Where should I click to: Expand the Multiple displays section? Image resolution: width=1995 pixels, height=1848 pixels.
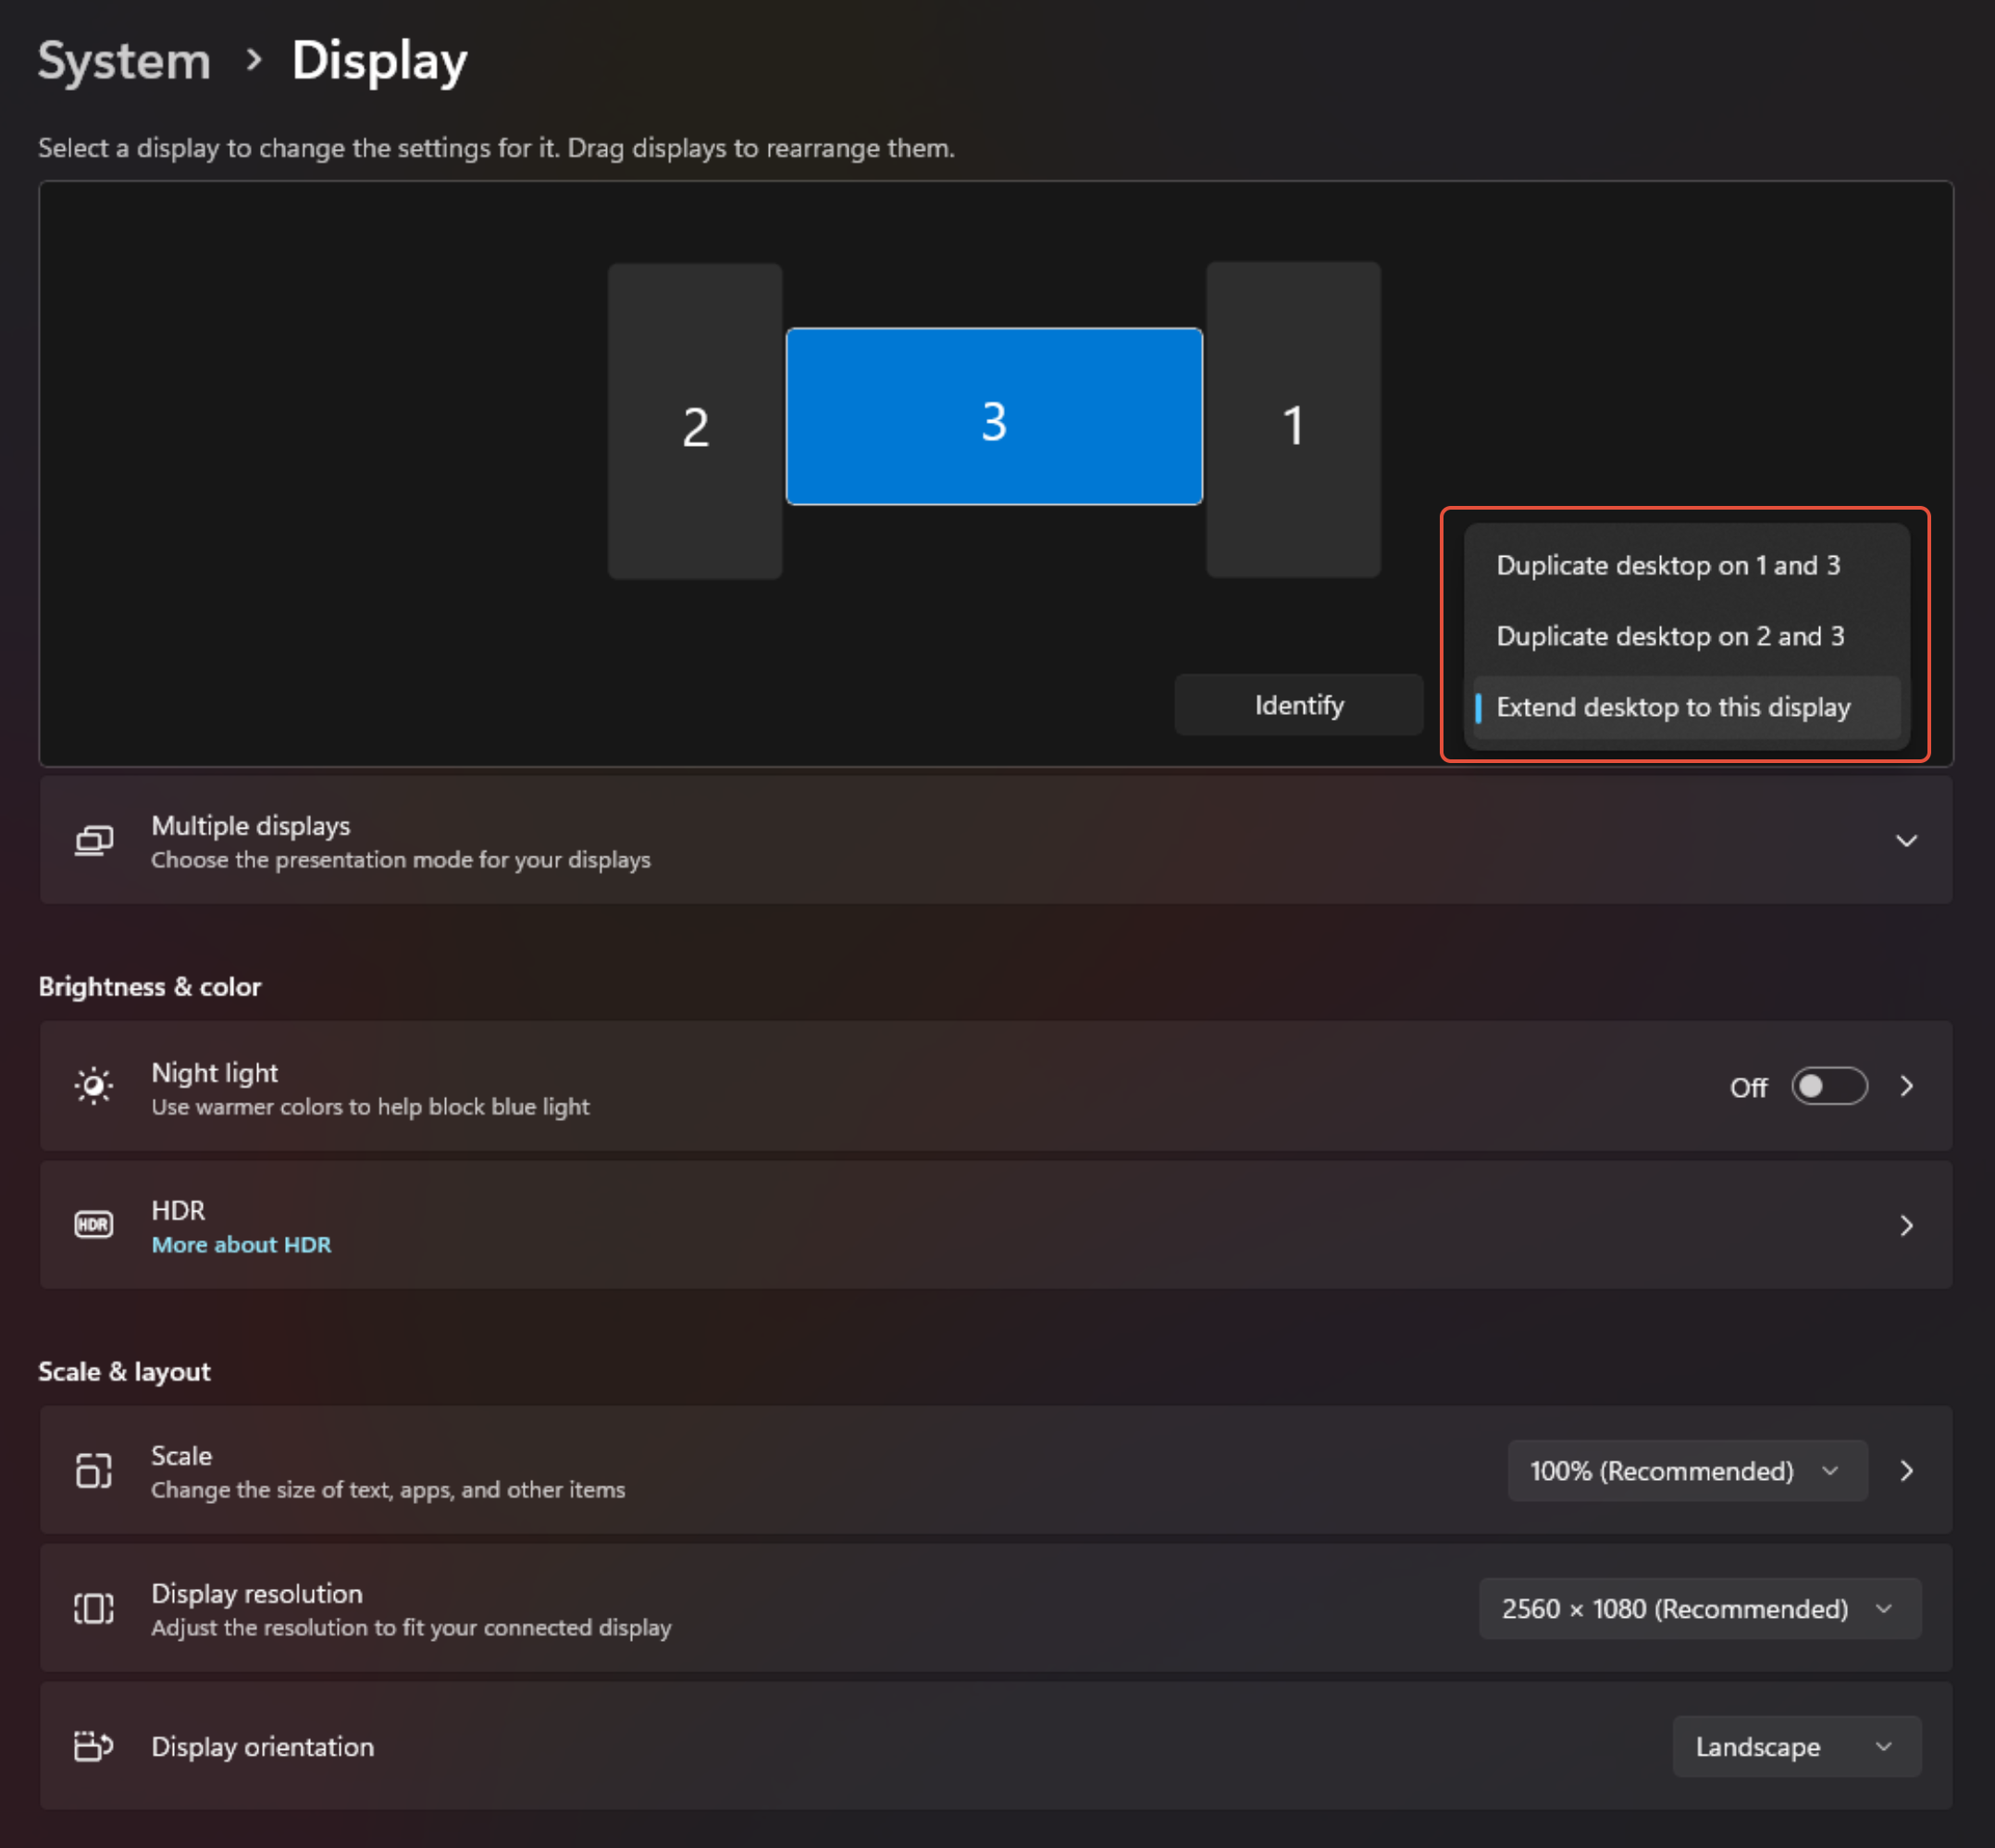pos(1906,840)
